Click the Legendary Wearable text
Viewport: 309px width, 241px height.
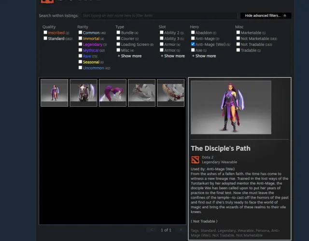click(x=219, y=162)
